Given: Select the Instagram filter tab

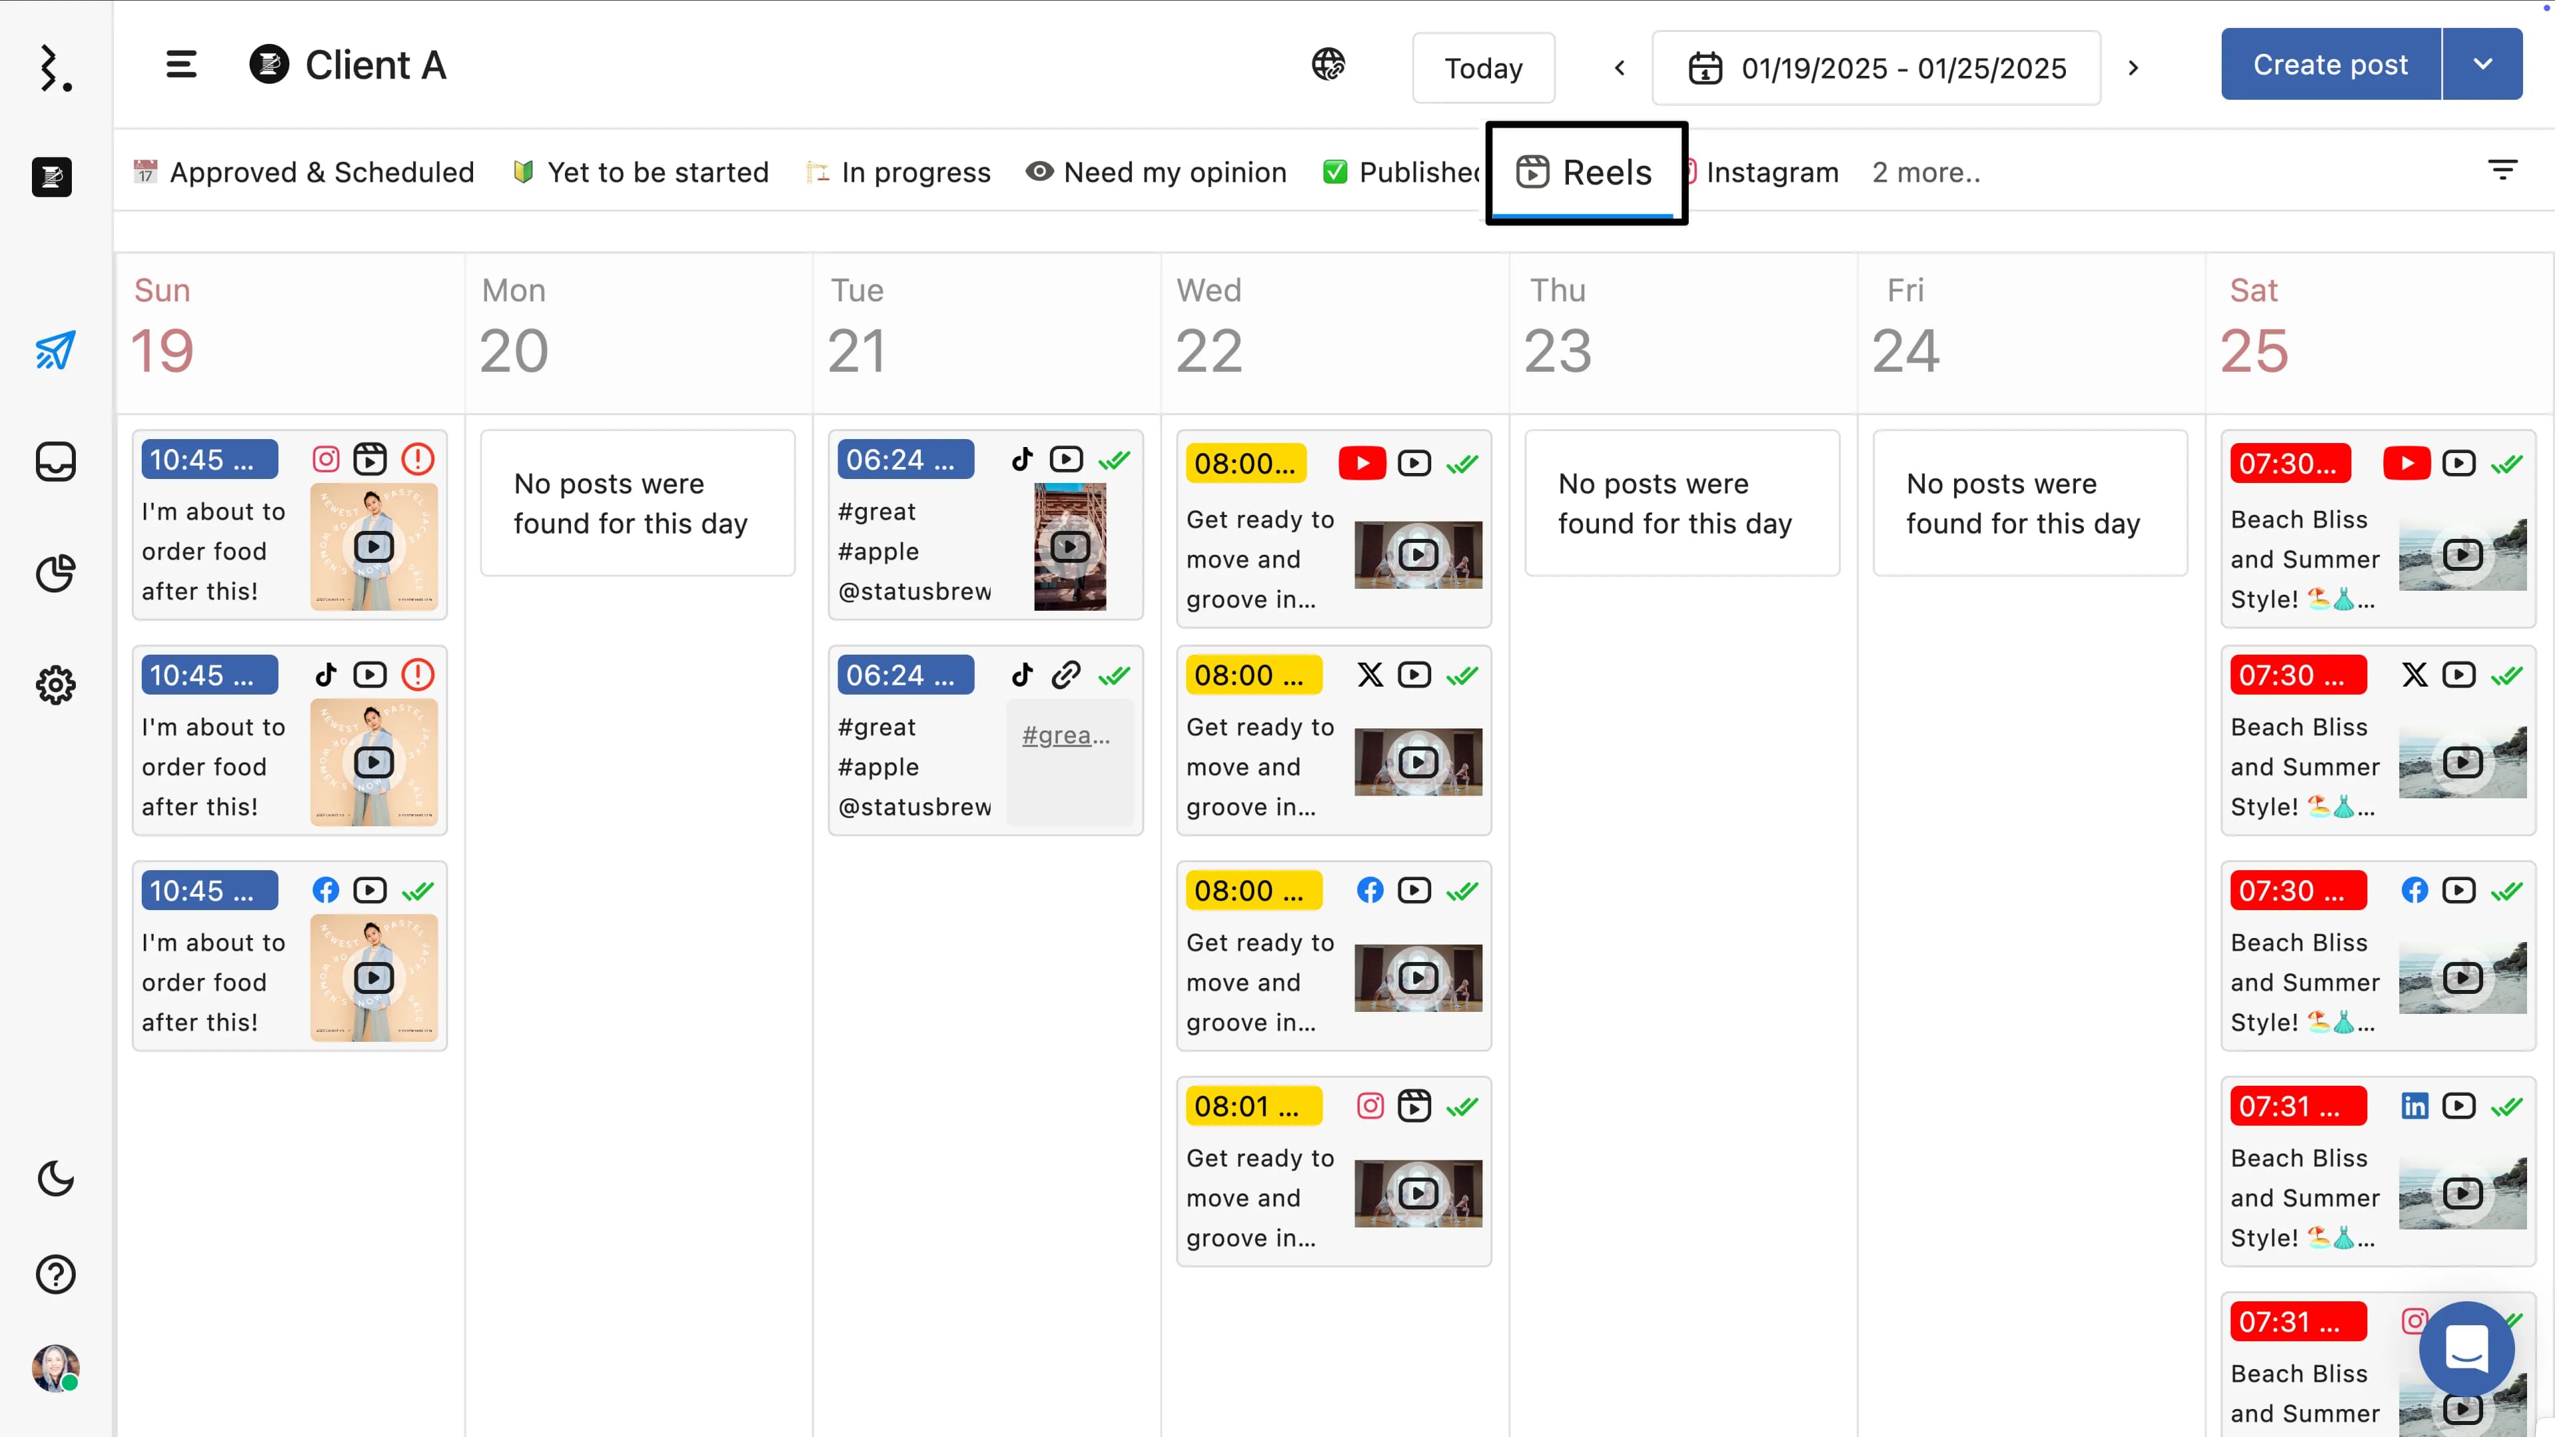Looking at the screenshot, I should 1773,172.
